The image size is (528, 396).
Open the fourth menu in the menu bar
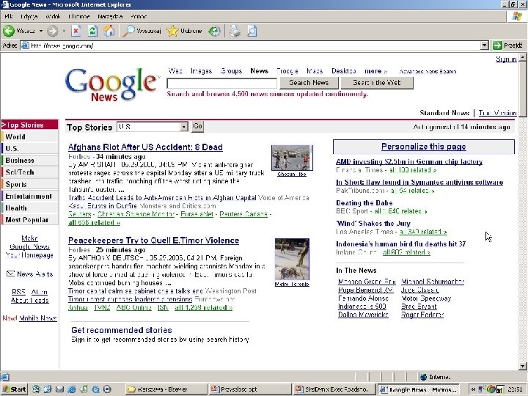[x=78, y=16]
